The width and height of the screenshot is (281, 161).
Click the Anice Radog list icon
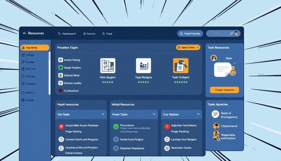click(61, 60)
